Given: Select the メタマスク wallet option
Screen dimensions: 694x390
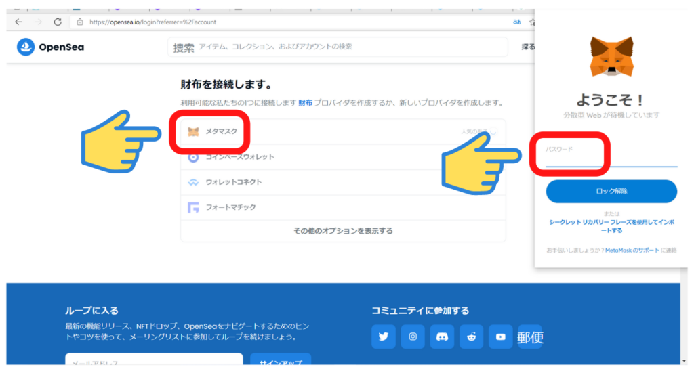Looking at the screenshot, I should 221,131.
